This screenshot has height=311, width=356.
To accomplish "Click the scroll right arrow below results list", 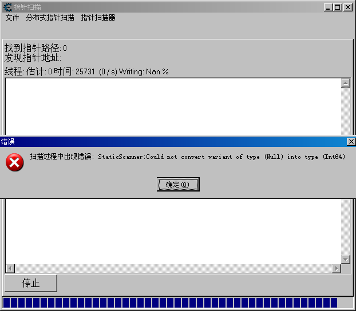I will tap(336, 269).
